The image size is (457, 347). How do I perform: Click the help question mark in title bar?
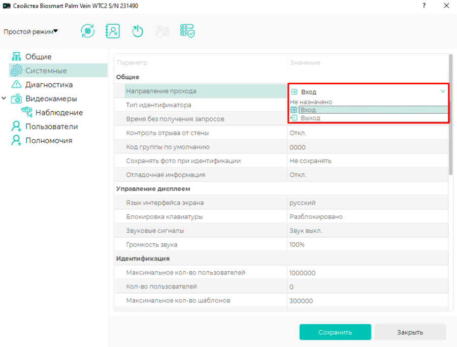pyautogui.click(x=424, y=6)
